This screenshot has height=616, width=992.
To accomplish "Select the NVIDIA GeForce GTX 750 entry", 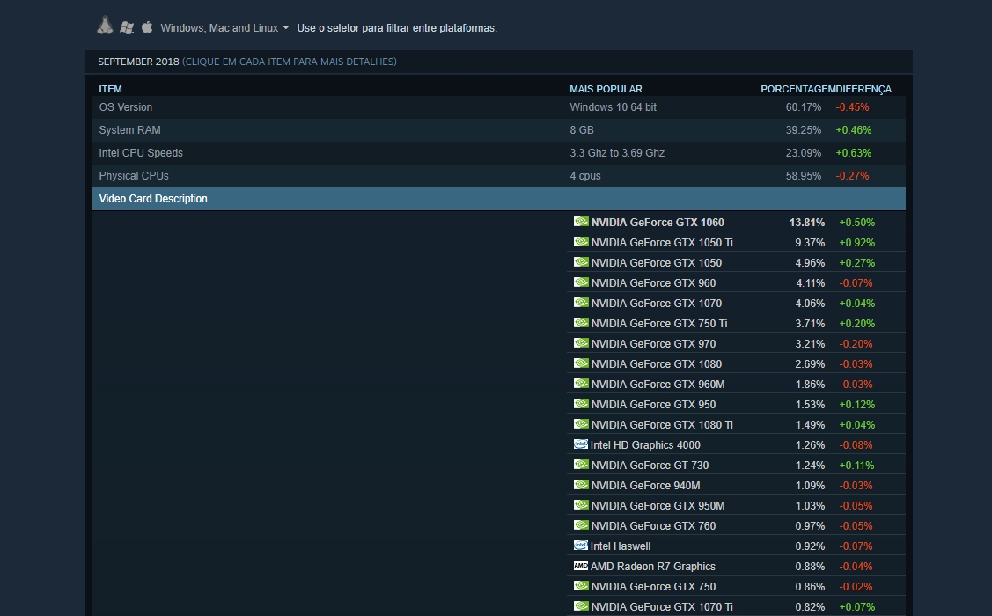I will (x=653, y=587).
